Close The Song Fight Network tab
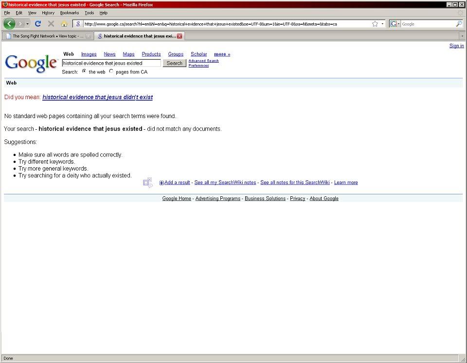Image resolution: width=467 pixels, height=363 pixels. point(88,36)
